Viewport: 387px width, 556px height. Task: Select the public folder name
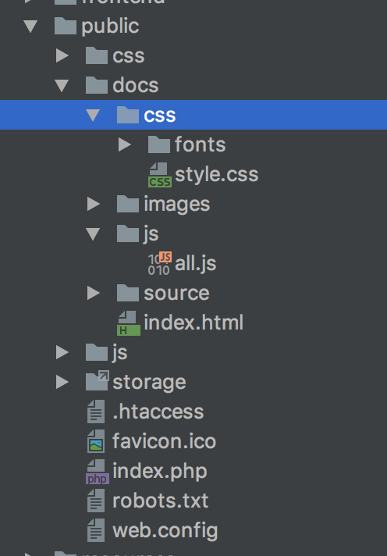pyautogui.click(x=110, y=27)
